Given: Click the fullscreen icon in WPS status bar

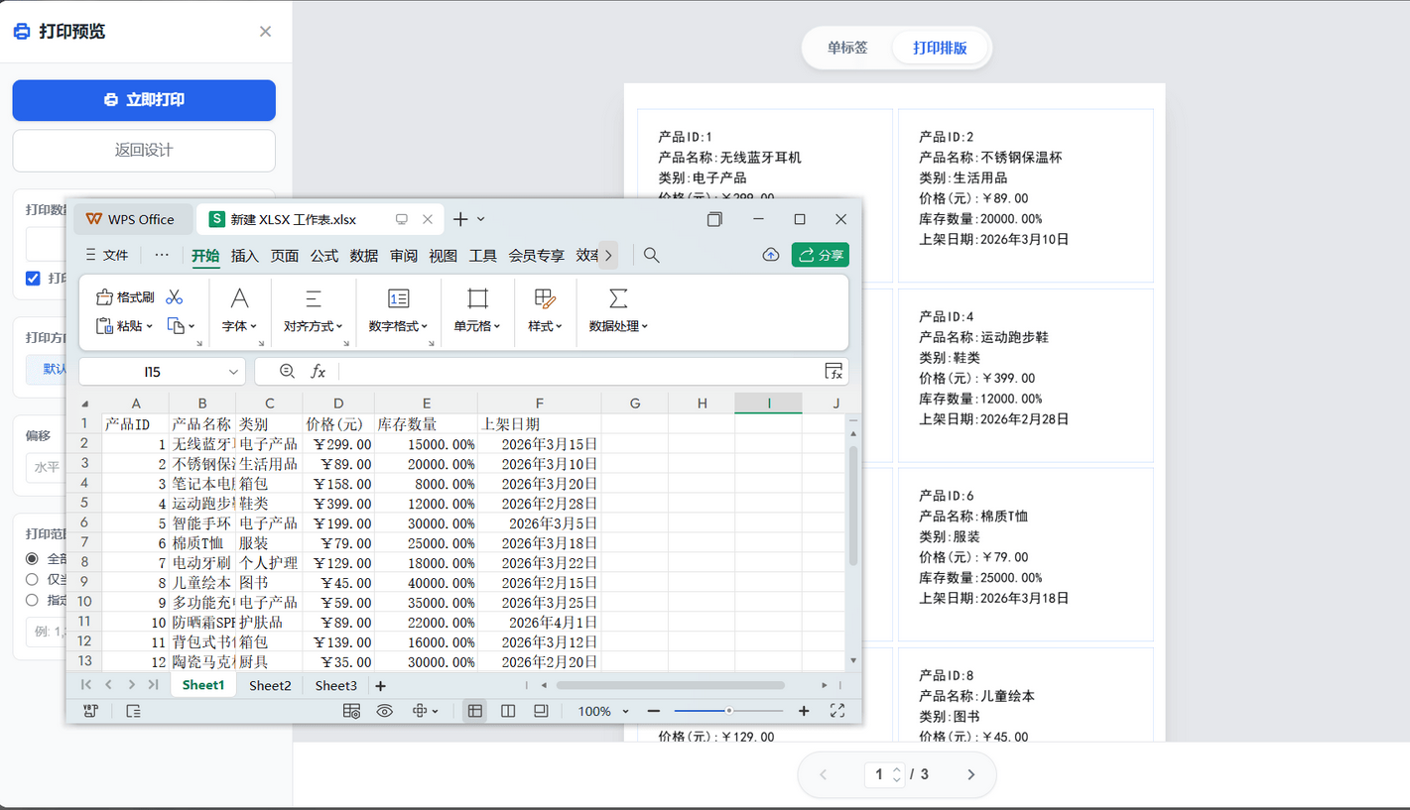Looking at the screenshot, I should tap(837, 711).
